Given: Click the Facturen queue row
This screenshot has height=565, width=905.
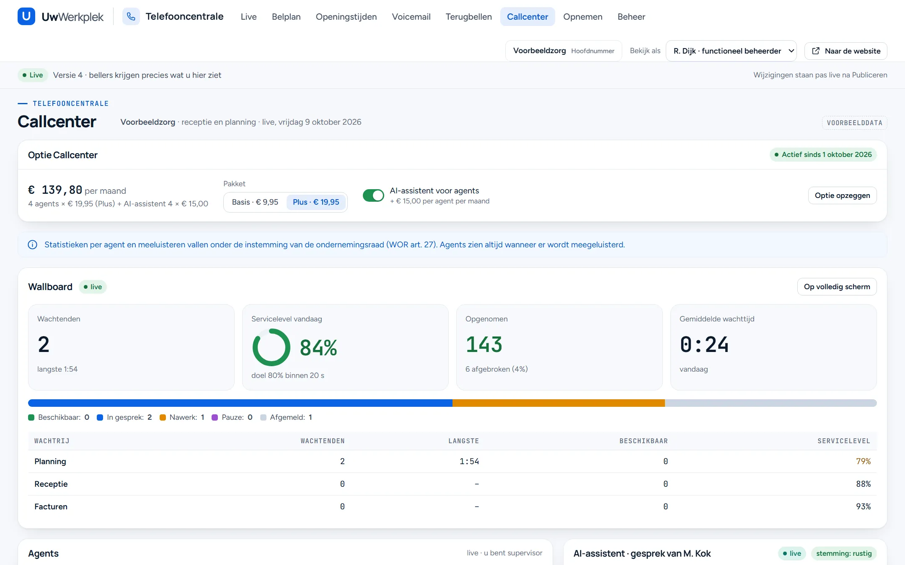Looking at the screenshot, I should (x=452, y=507).
